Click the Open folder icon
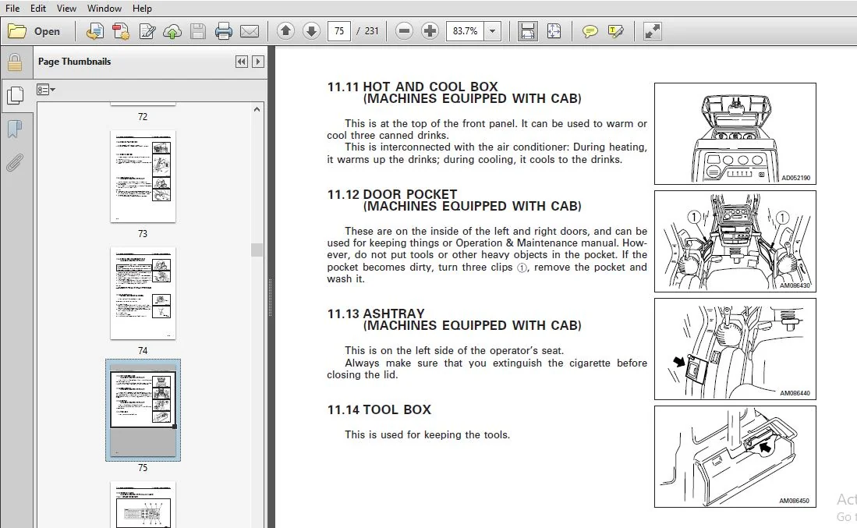Image resolution: width=857 pixels, height=528 pixels. (x=17, y=31)
